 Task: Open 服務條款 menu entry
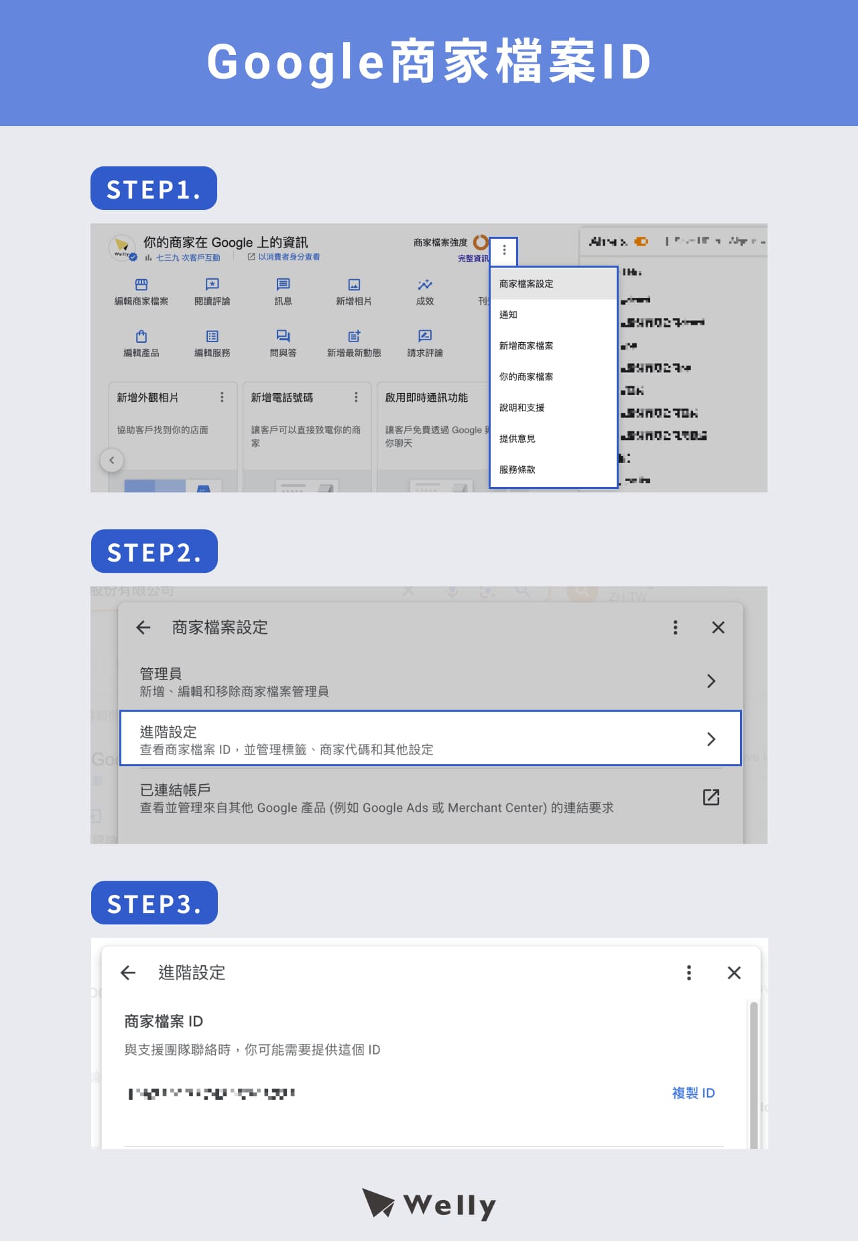coord(554,470)
